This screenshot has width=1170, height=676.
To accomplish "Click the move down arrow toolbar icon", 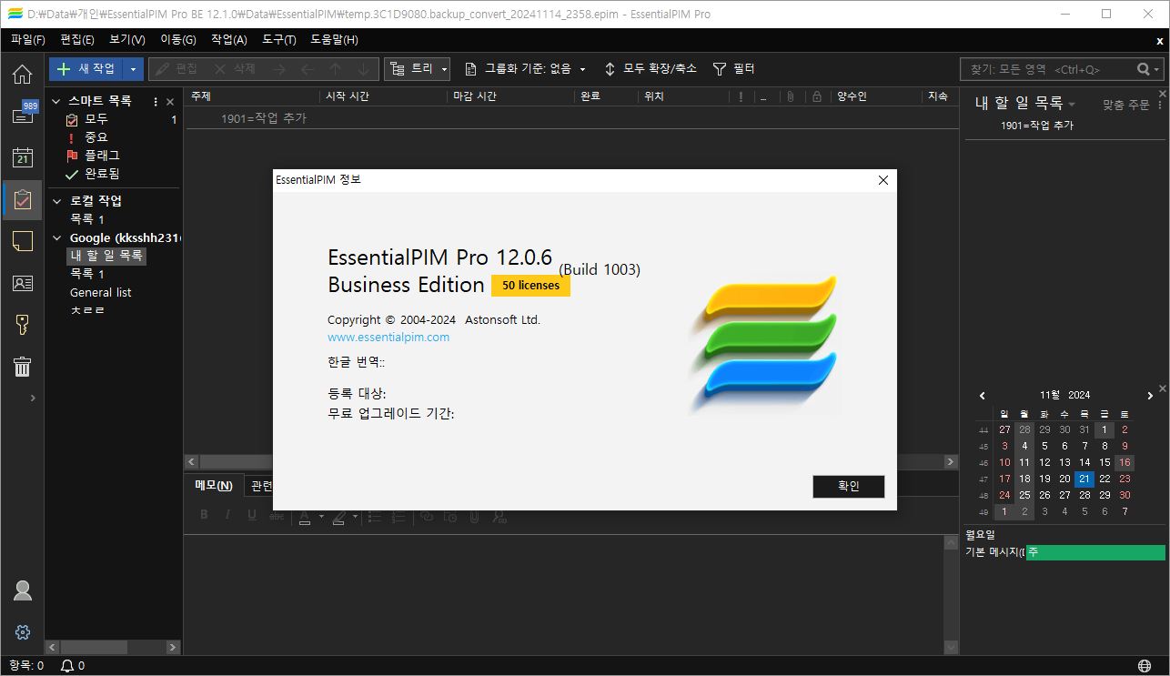I will tap(363, 69).
